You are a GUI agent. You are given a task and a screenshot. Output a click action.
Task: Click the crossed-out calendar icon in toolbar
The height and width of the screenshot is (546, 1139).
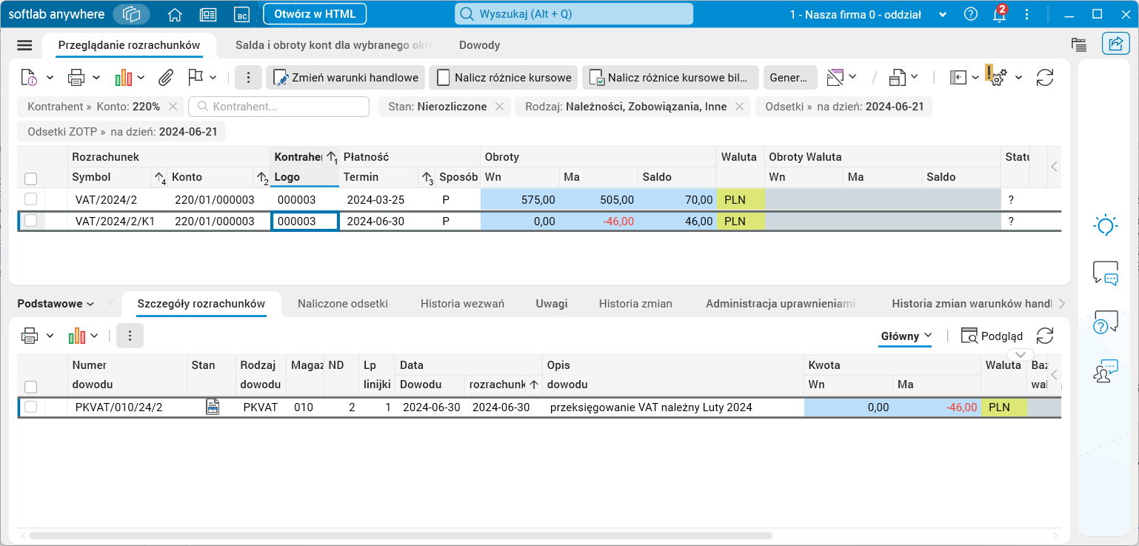835,77
